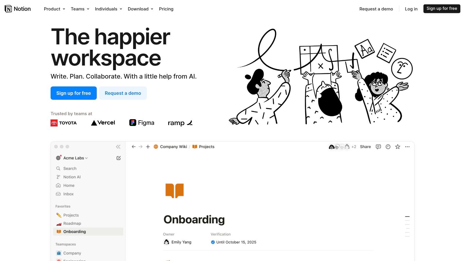Open the Download dropdown in navigation
The width and height of the screenshot is (465, 261).
[x=140, y=9]
